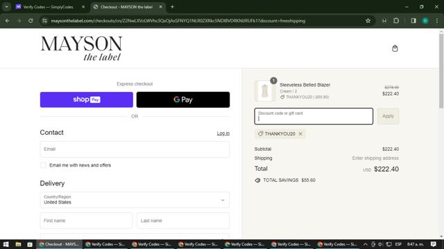Switch to the Verify Codes — SimplyCodes tab
The width and height of the screenshot is (444, 249).
(x=48, y=7)
